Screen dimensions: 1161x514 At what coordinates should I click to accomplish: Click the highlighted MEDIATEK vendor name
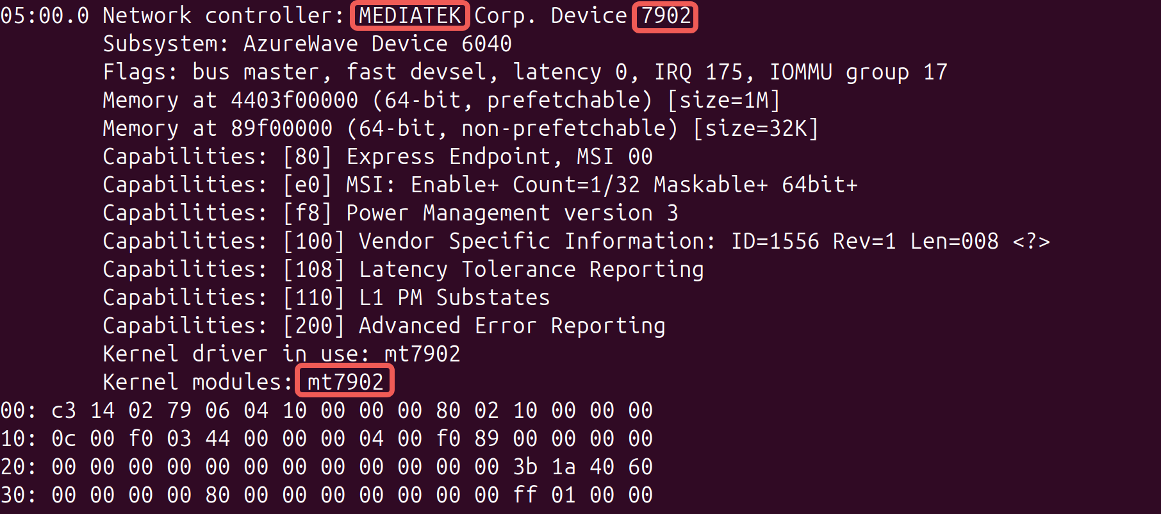point(410,15)
